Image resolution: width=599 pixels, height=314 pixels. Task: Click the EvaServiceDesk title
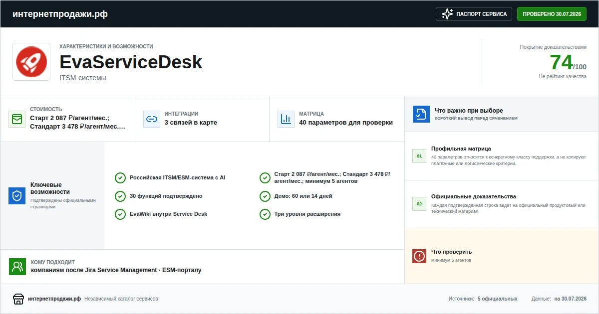pyautogui.click(x=131, y=62)
